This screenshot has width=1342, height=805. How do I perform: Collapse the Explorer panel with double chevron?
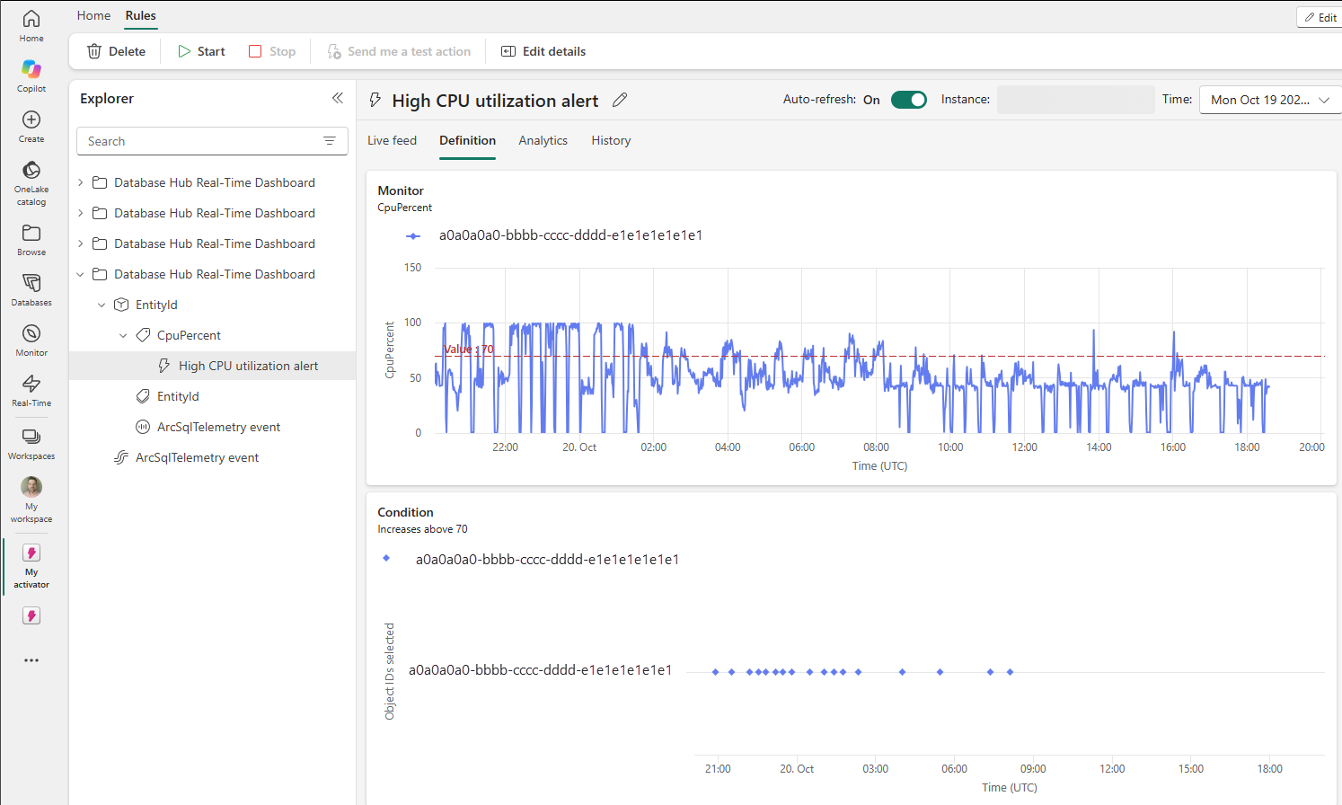338,98
